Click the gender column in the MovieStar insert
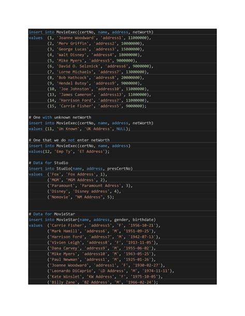245x316 pixels. coord(121,220)
